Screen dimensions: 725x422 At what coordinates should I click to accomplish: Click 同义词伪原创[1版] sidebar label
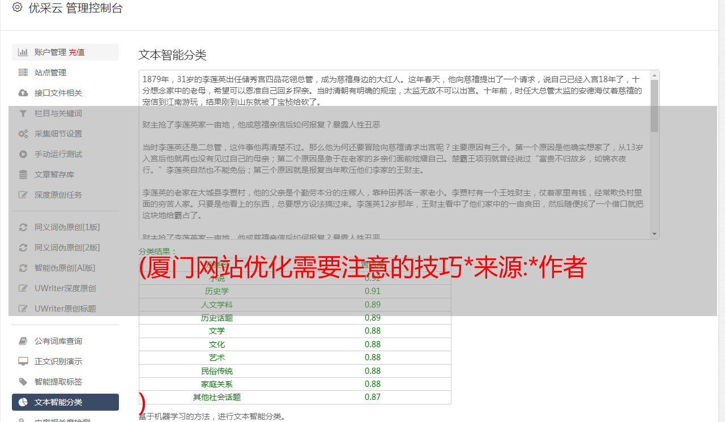(x=67, y=227)
